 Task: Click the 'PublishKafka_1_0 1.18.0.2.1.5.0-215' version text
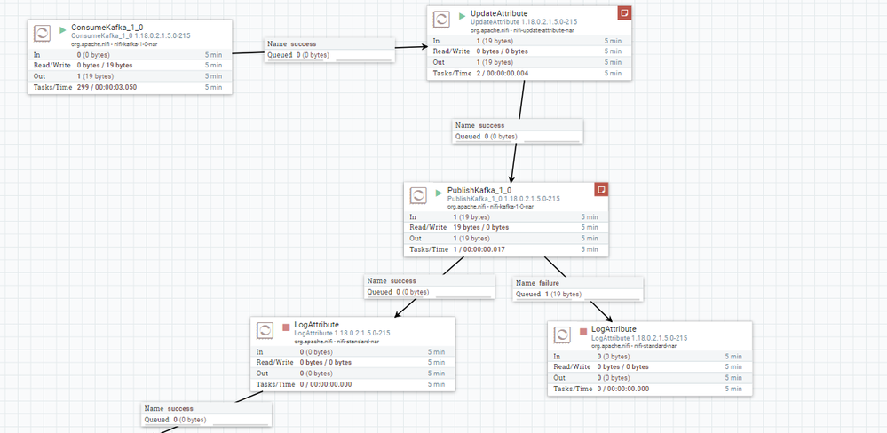503,199
